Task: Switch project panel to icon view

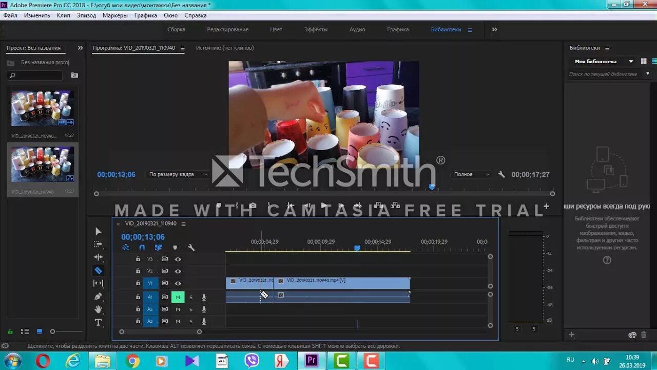Action: pos(40,331)
